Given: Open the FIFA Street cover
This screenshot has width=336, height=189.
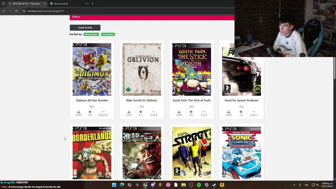Looking at the screenshot, I should 192,153.
